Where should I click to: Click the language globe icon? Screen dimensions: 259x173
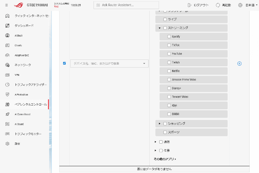240,5
